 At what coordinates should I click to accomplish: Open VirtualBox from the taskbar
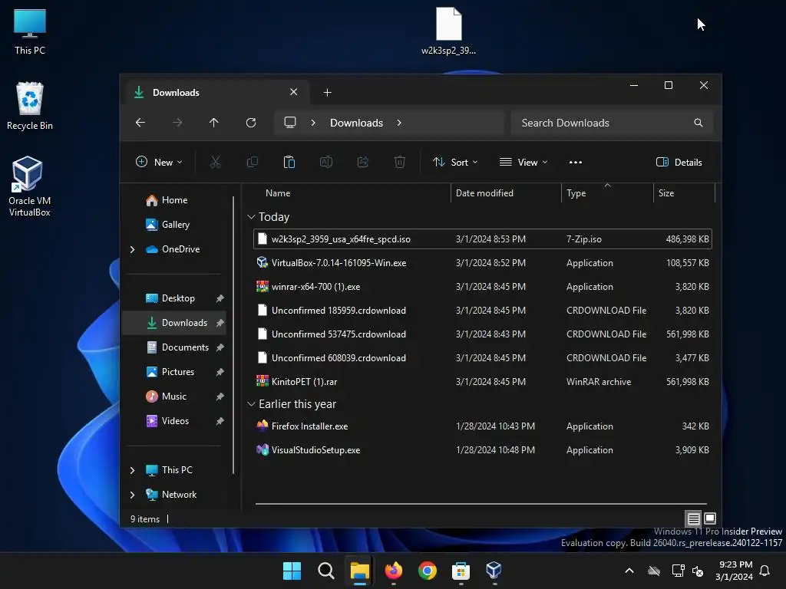click(x=494, y=571)
